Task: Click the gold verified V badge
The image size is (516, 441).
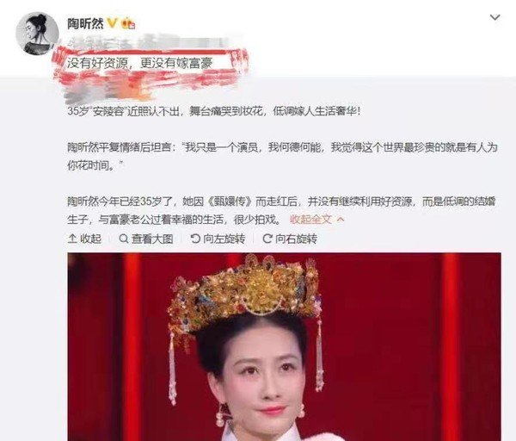Action: [112, 23]
